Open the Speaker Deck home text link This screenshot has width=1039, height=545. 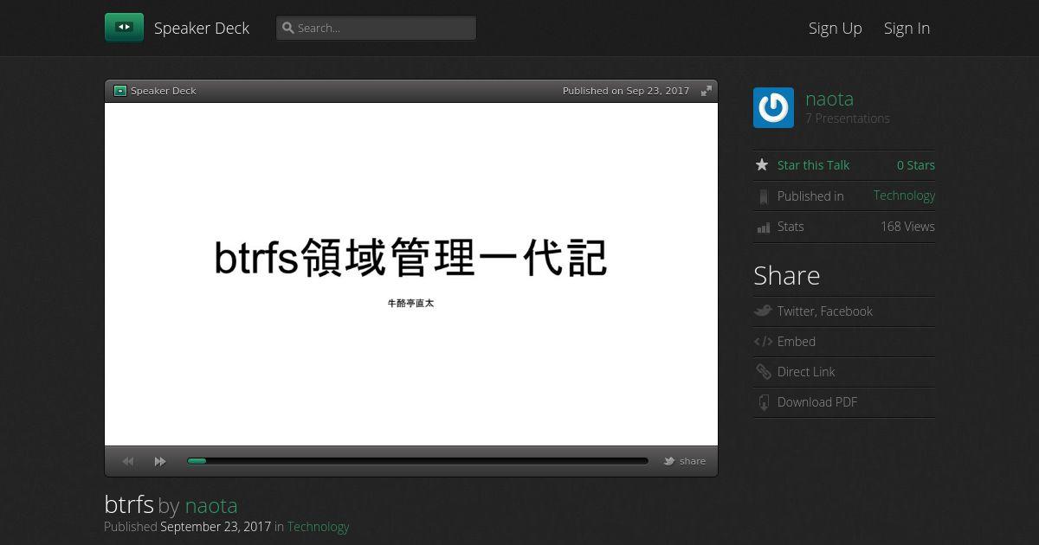pos(202,28)
